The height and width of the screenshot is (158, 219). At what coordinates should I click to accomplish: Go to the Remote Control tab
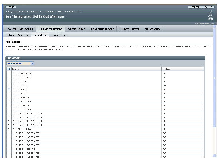point(129,29)
